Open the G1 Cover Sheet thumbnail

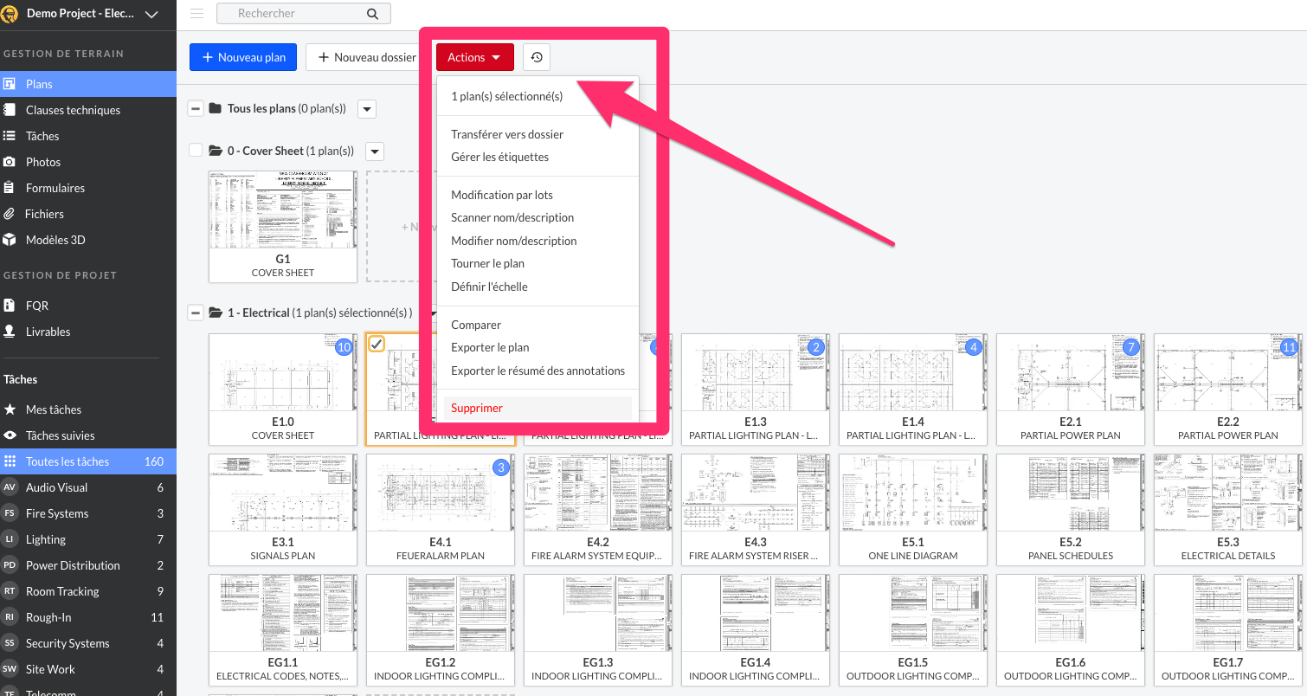(283, 227)
